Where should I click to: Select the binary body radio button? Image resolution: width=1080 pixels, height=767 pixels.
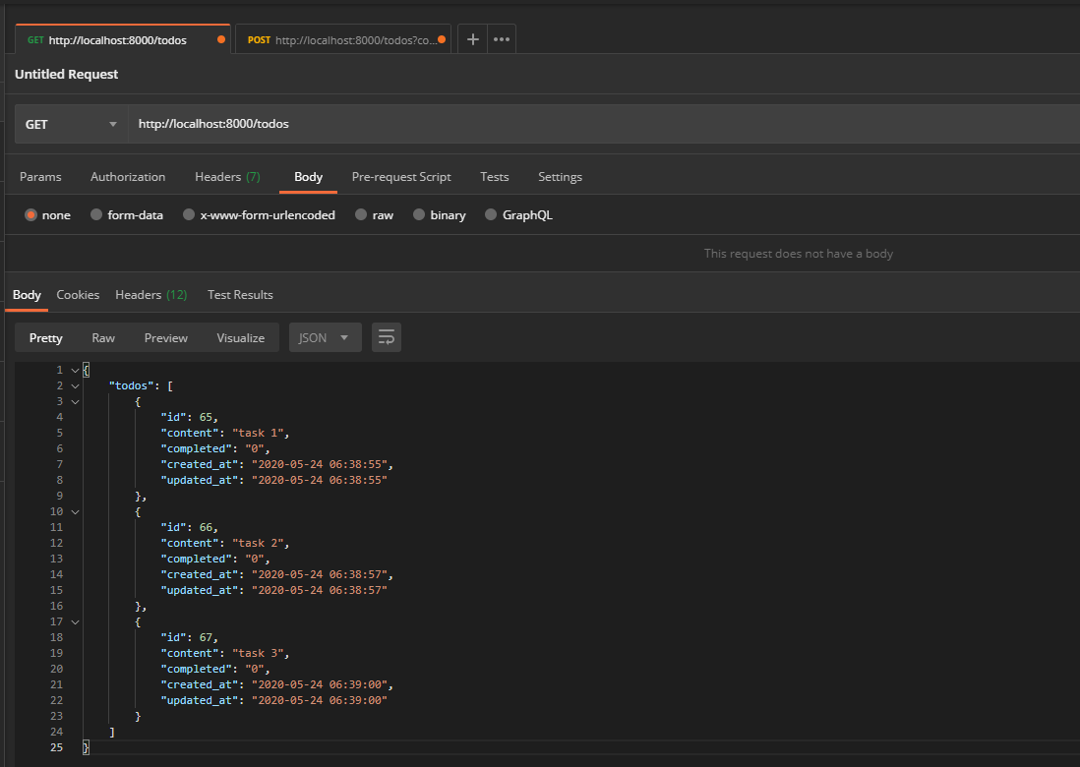(x=419, y=215)
